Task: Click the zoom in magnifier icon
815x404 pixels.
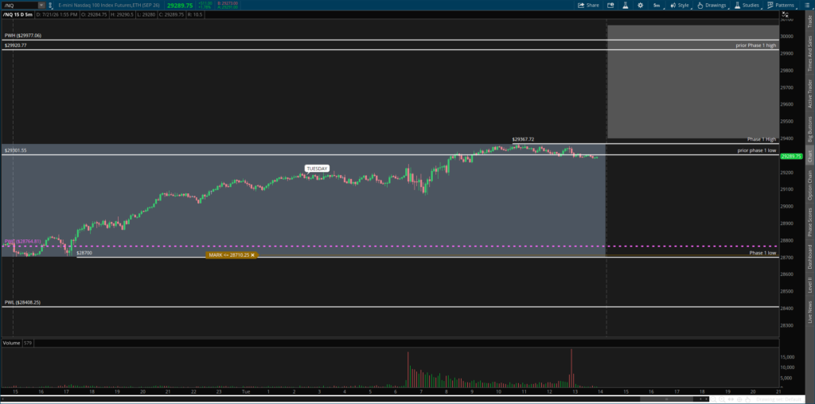Action: pyautogui.click(x=721, y=399)
